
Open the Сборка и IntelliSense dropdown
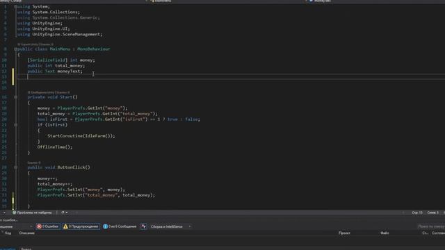point(170,226)
